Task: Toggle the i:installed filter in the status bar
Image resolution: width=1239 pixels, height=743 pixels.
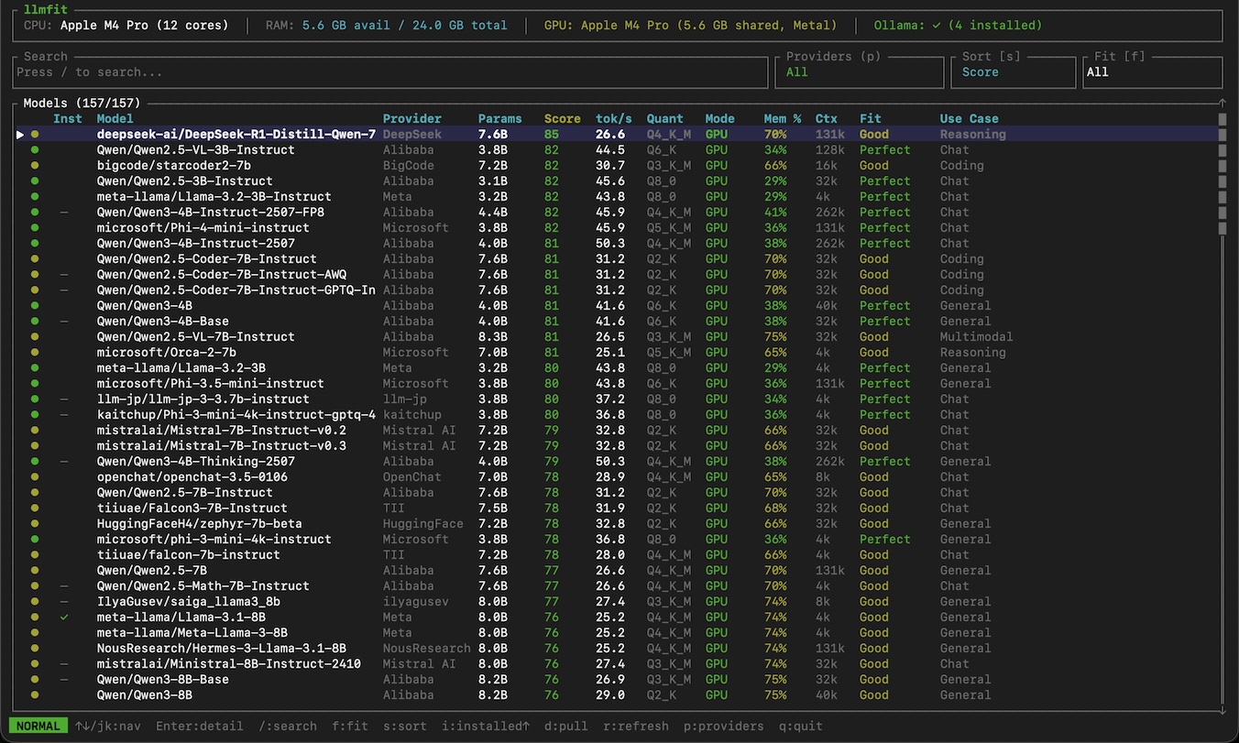Action: pyautogui.click(x=486, y=727)
